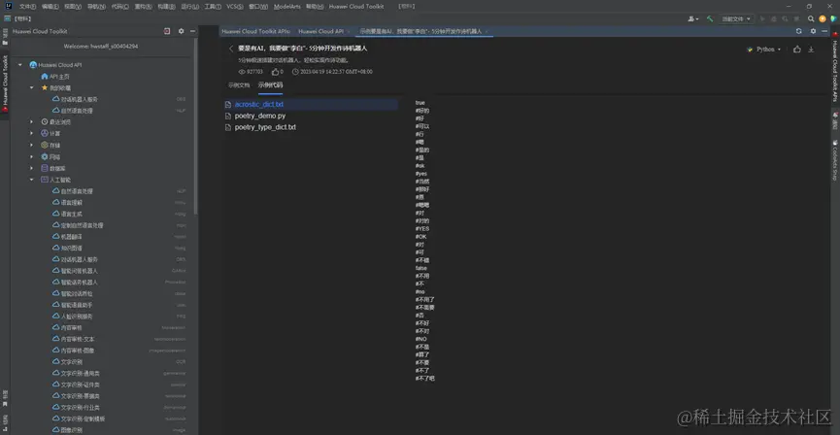This screenshot has width=840, height=435.
Task: Close the open sample code editor tab
Action: tap(487, 32)
